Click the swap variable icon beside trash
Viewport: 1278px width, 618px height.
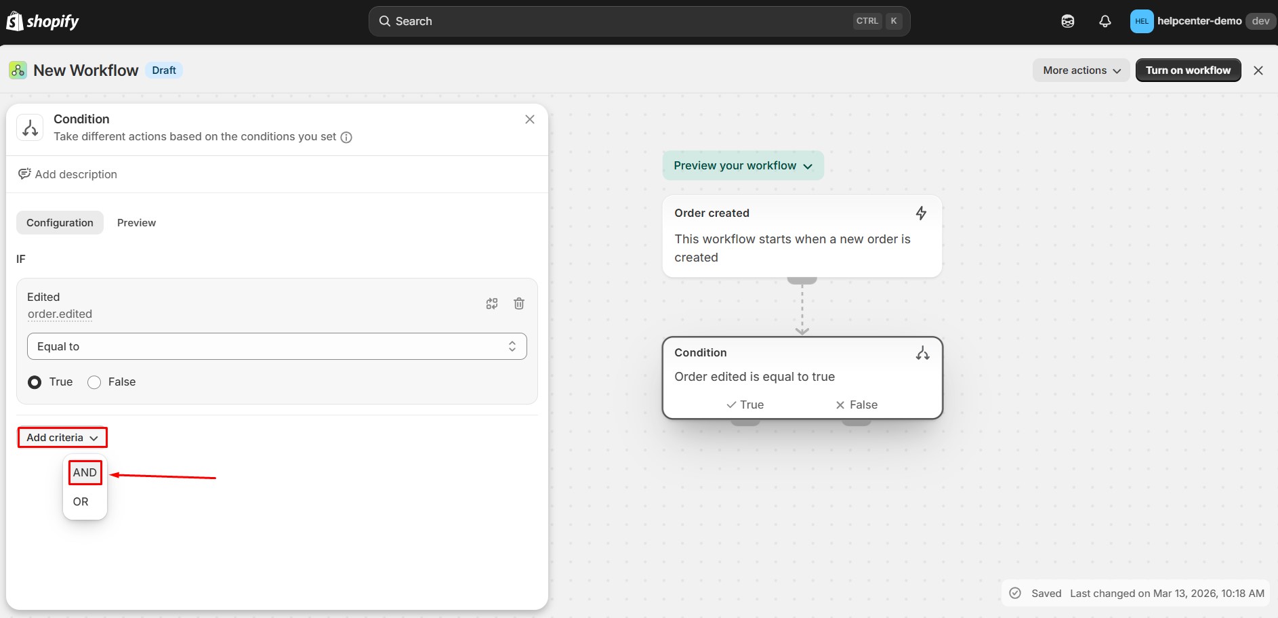(x=492, y=304)
